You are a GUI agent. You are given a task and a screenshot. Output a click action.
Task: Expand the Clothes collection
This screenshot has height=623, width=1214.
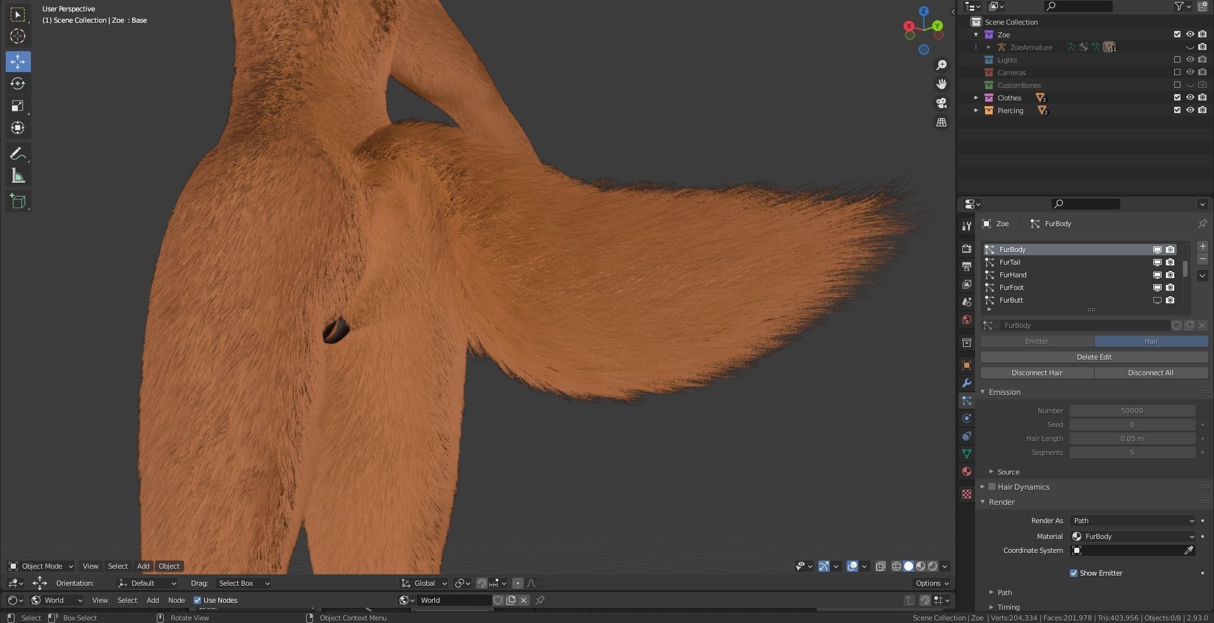[976, 98]
